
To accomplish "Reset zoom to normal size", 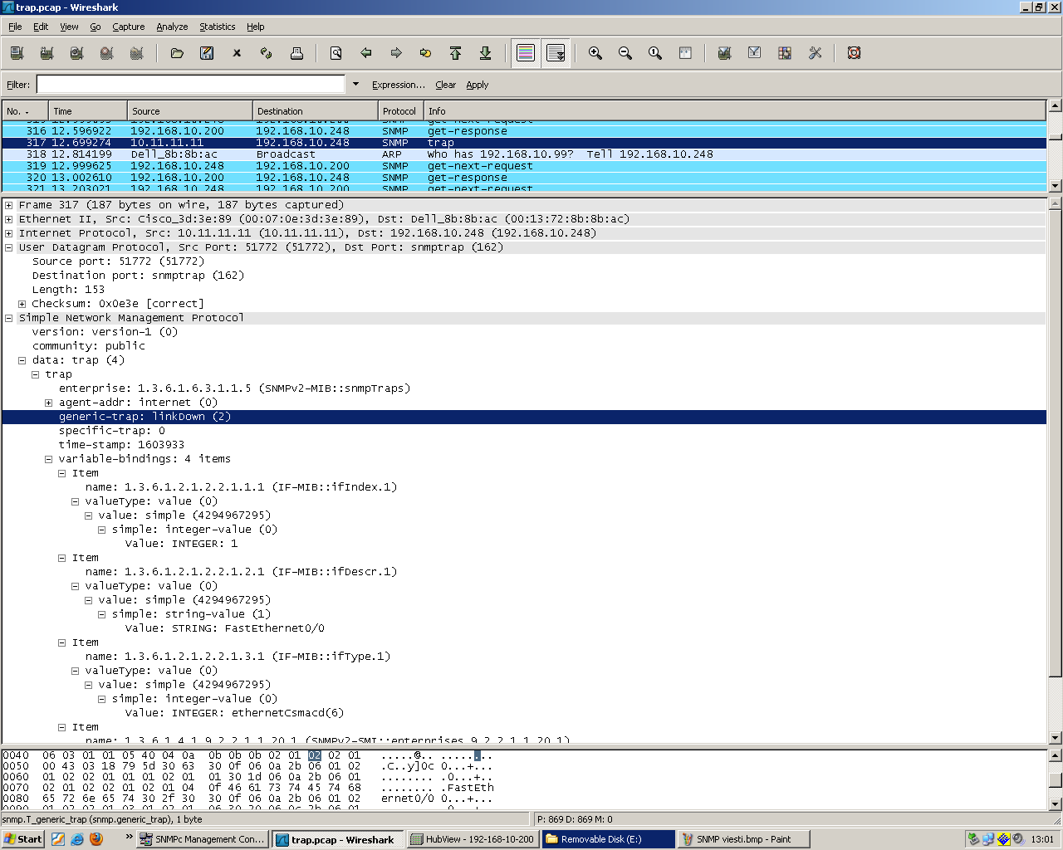I will 655,53.
